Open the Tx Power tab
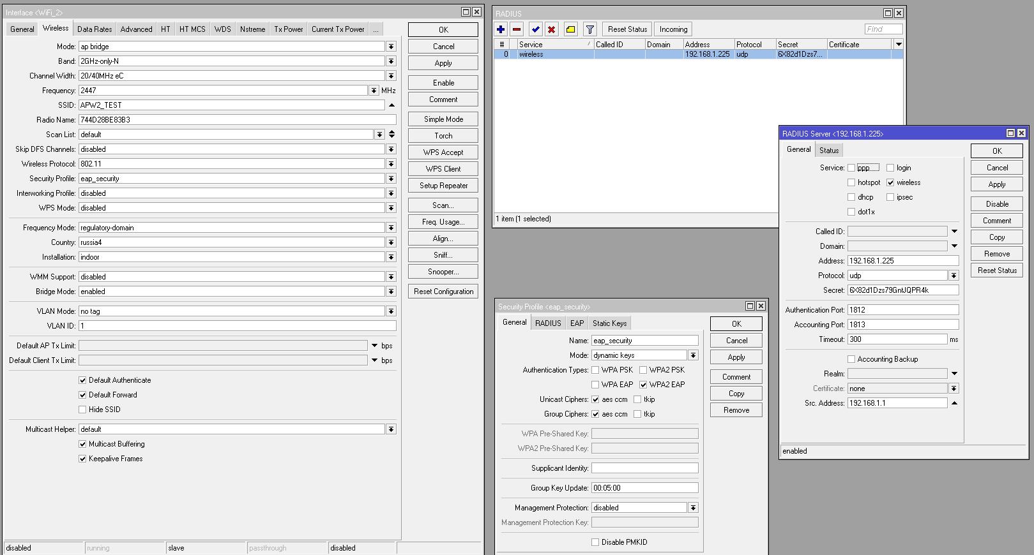This screenshot has height=555, width=1034. pos(289,29)
